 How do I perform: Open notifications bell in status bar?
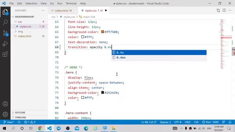230,122
